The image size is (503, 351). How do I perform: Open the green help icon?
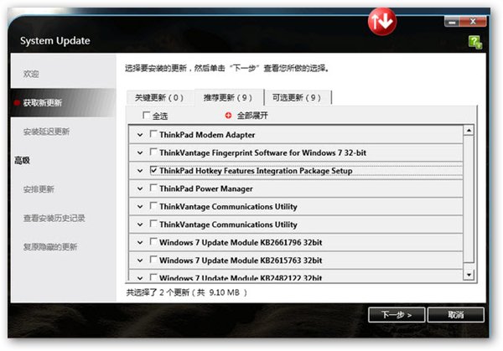475,42
